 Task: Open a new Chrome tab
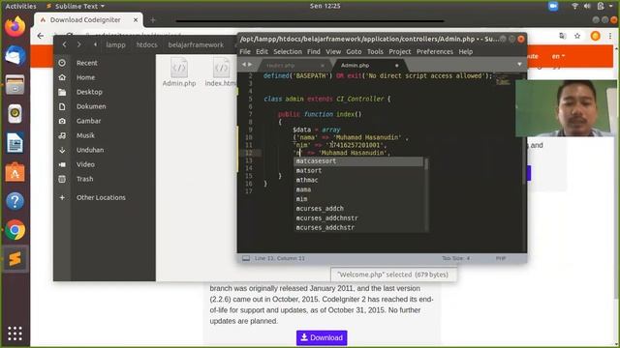click(x=153, y=19)
